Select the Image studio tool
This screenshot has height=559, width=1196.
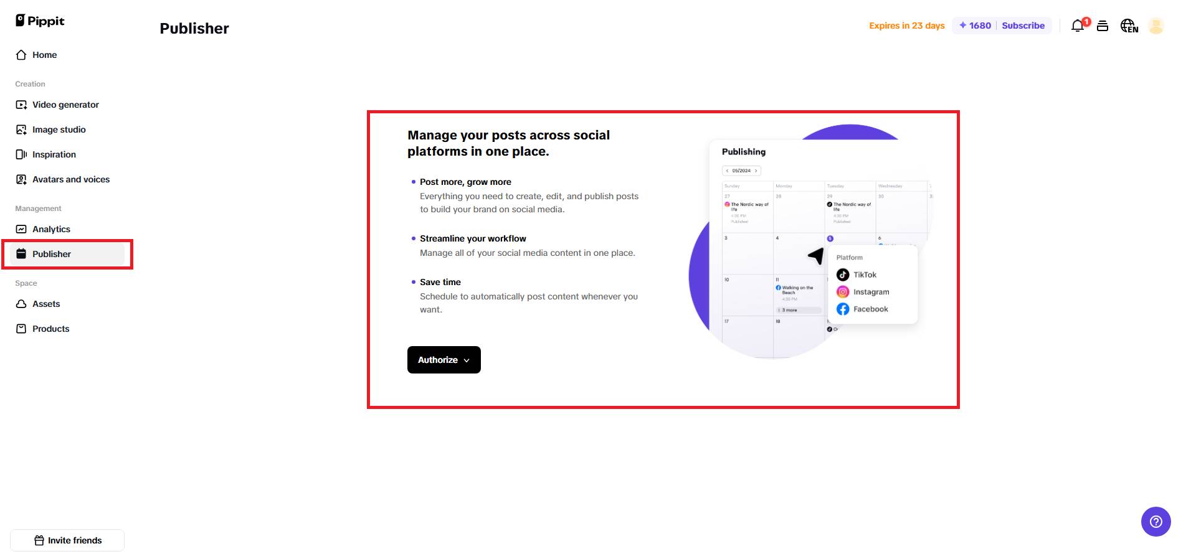[x=59, y=129]
